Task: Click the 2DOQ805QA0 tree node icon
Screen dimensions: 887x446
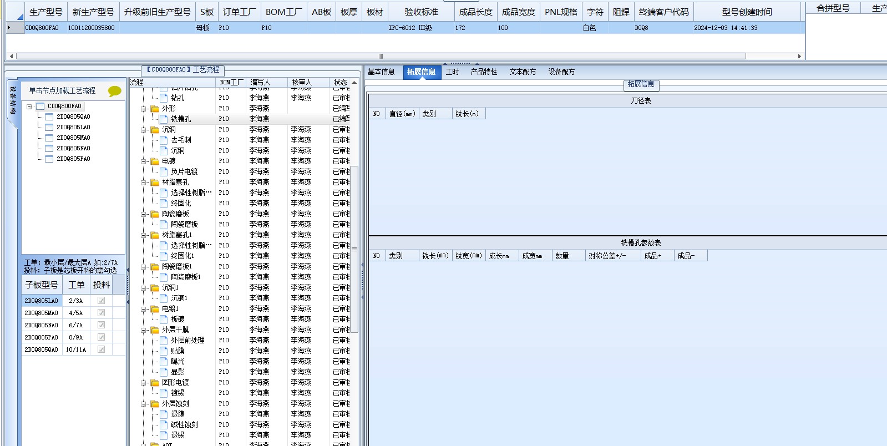Action: click(49, 116)
